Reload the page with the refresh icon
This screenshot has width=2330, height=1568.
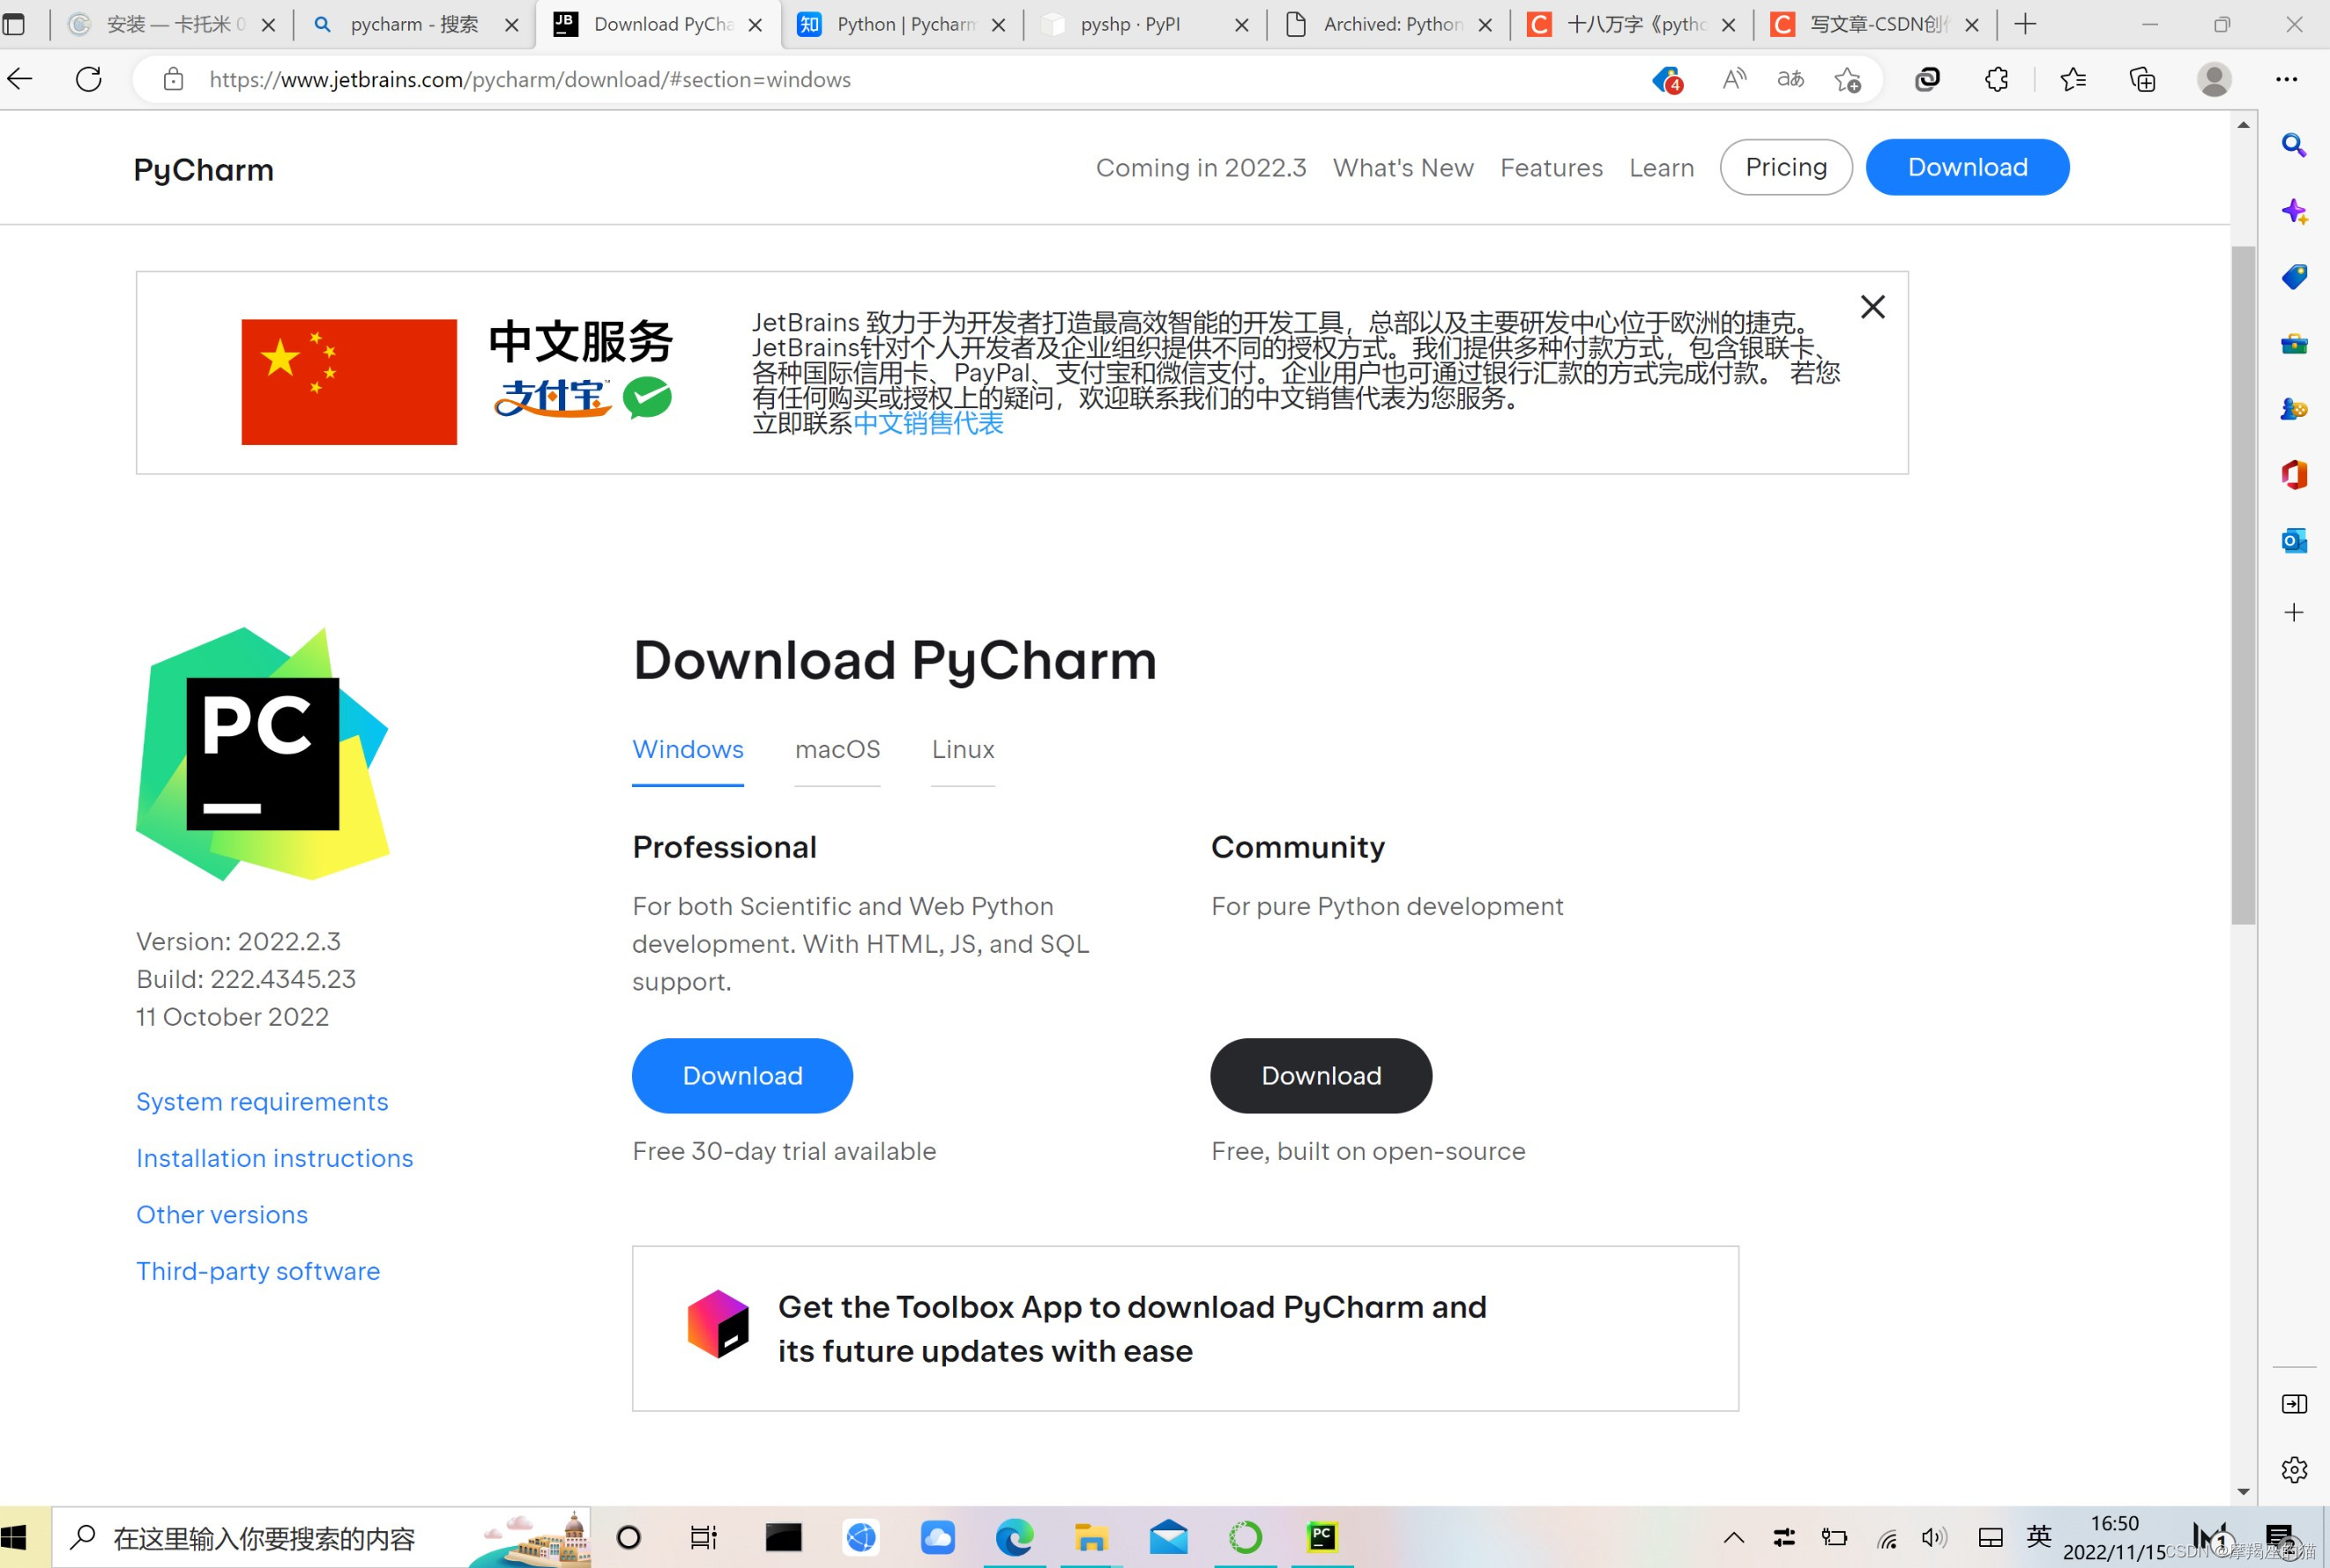coord(89,79)
